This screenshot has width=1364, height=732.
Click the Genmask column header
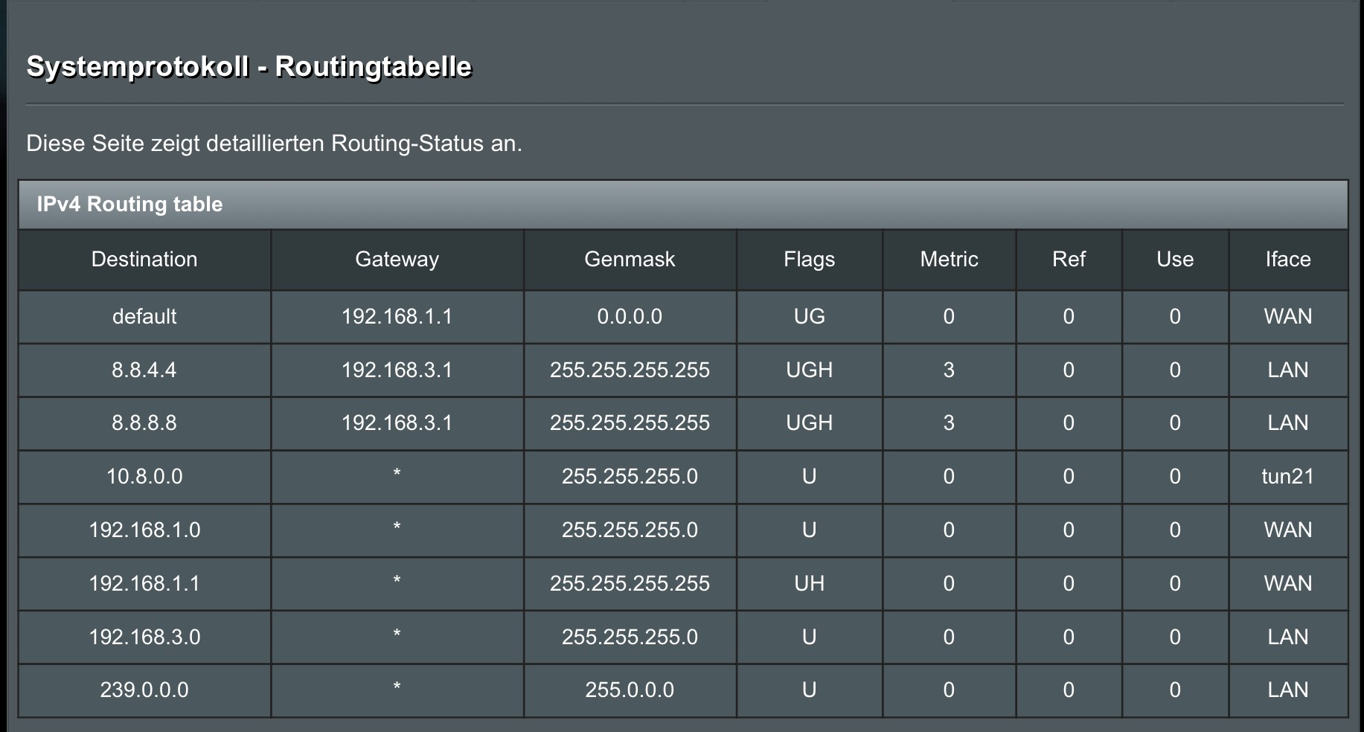coord(630,259)
